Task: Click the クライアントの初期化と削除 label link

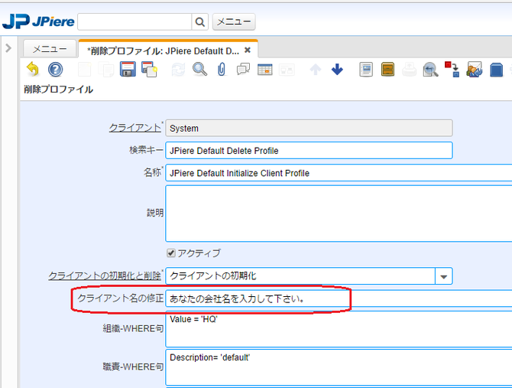Action: point(105,276)
